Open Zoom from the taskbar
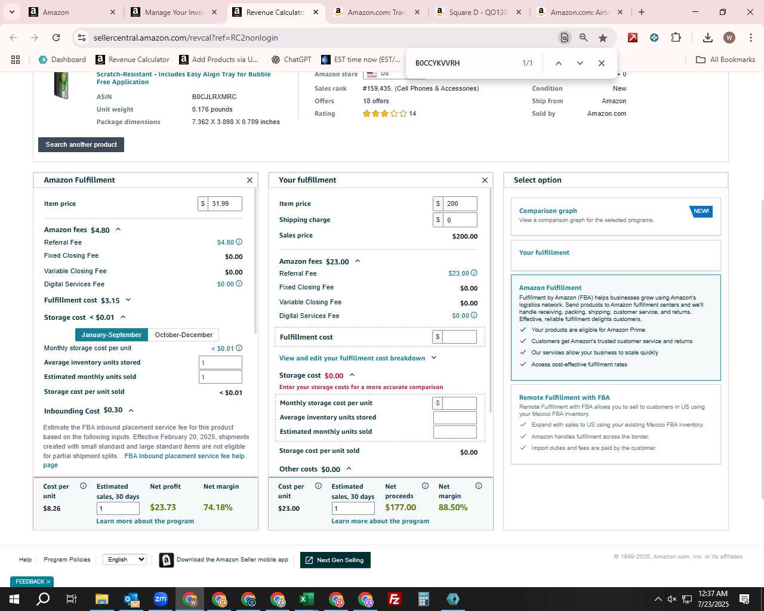Screen dimensions: 764x611 pos(161,599)
